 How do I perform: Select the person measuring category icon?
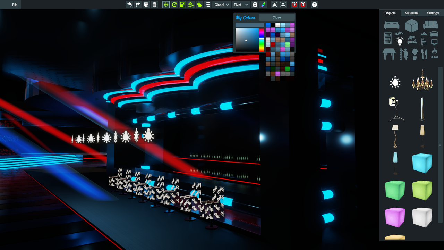(x=404, y=54)
